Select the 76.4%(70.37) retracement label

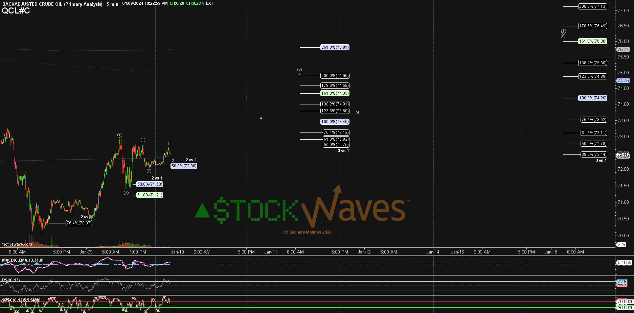[x=79, y=223]
